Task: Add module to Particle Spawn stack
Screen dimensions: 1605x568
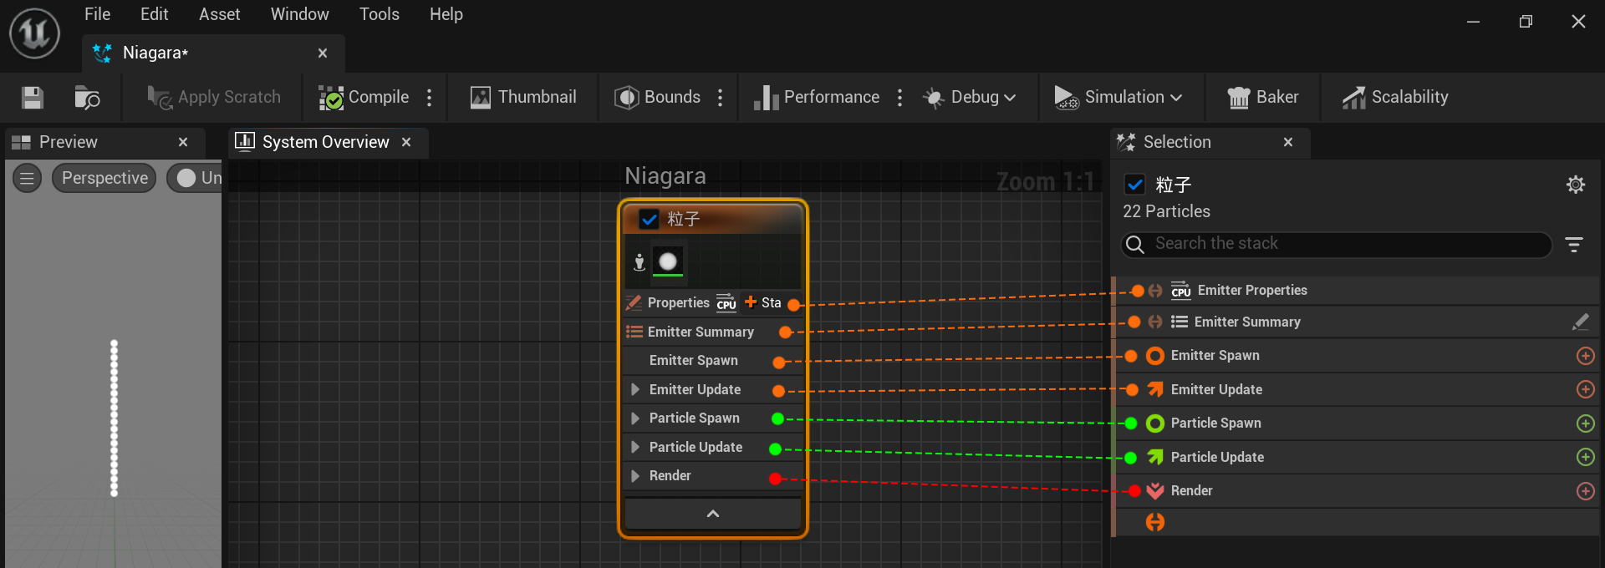Action: [x=1585, y=423]
